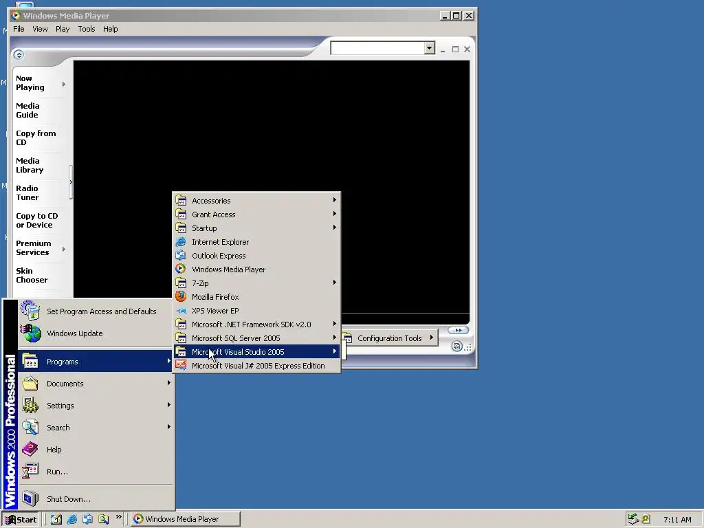Open Radio Tuner in Media Player
704x528 pixels.
click(x=27, y=192)
